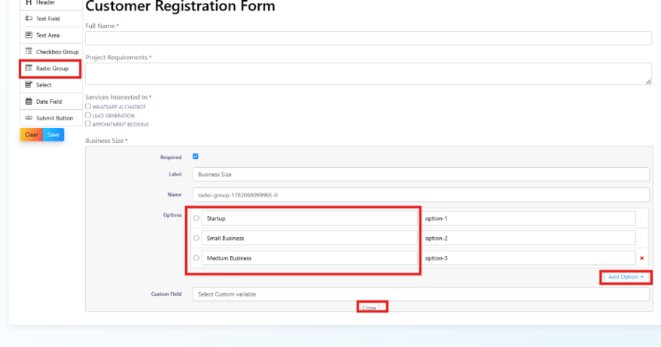Click the Business Size field label
The image size is (661, 347).
point(105,141)
